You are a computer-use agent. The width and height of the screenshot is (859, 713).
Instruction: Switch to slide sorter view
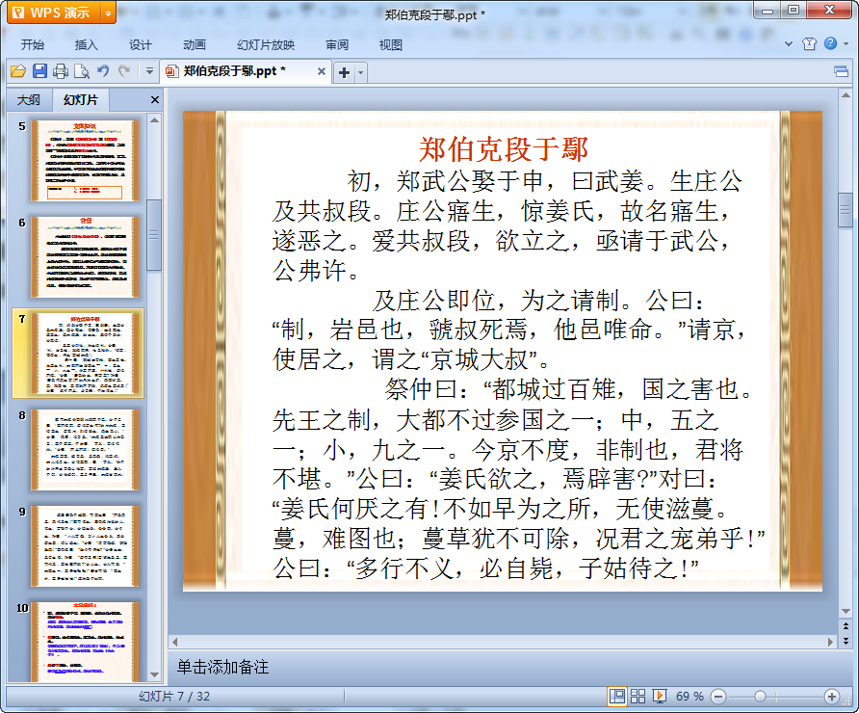point(638,696)
